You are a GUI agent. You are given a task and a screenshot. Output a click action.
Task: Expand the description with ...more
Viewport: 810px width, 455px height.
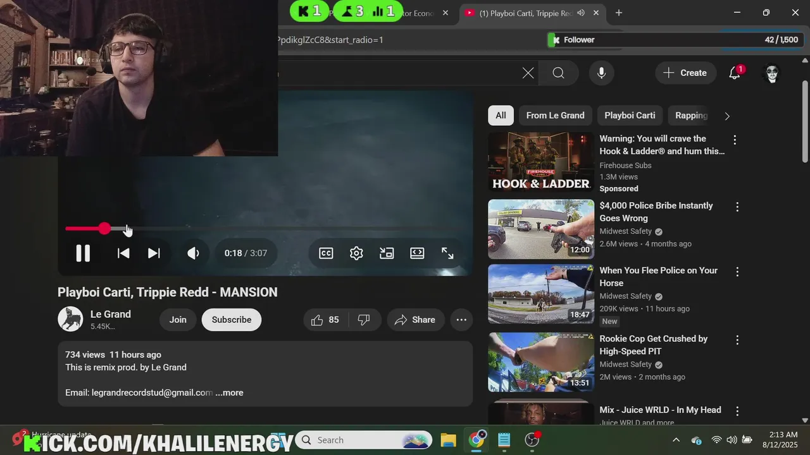[229, 392]
